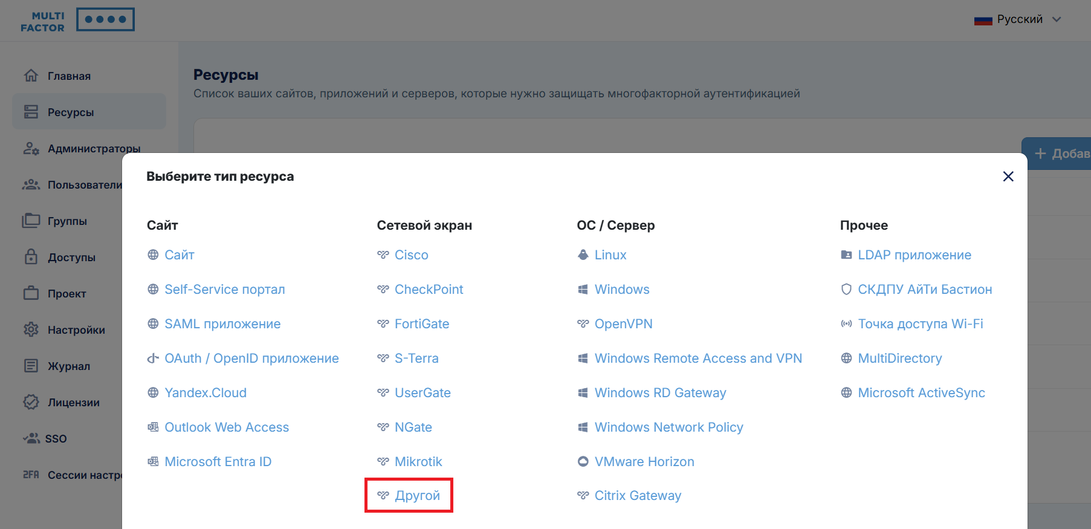Choose FortiGate resource
The width and height of the screenshot is (1091, 529).
point(422,324)
